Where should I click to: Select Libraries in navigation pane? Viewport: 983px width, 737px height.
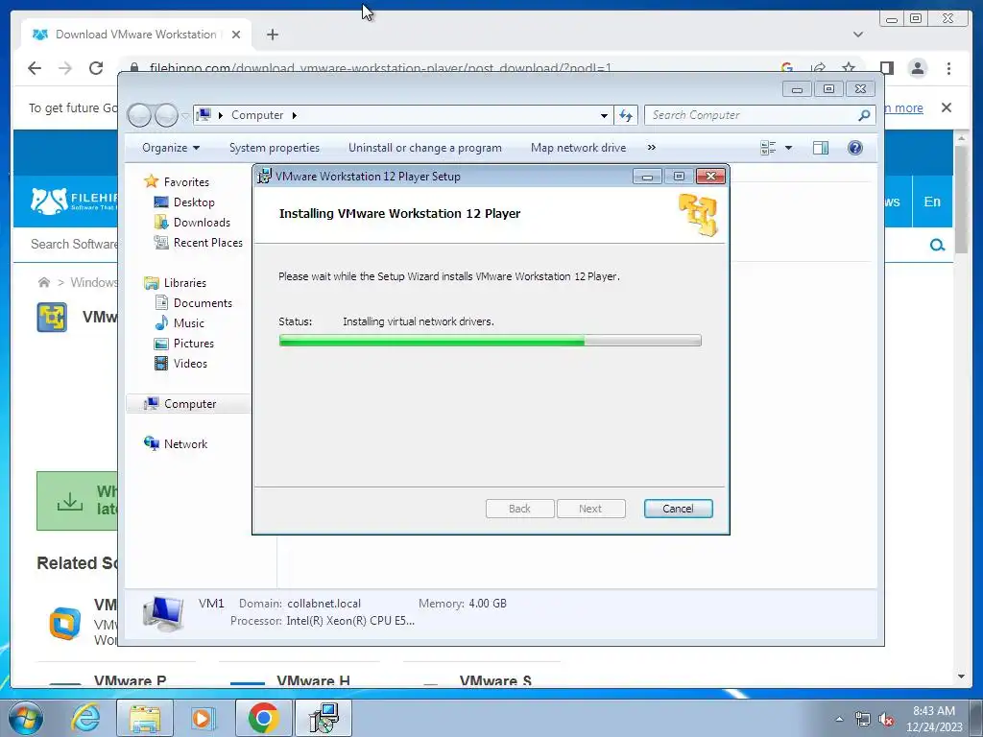pyautogui.click(x=184, y=283)
